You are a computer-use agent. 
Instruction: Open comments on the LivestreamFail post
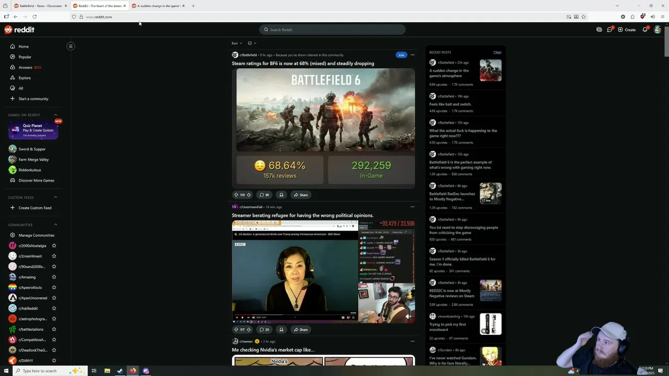point(264,330)
